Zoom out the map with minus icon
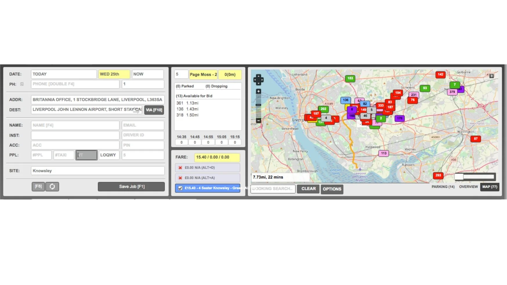The height and width of the screenshot is (285, 507). (x=258, y=120)
